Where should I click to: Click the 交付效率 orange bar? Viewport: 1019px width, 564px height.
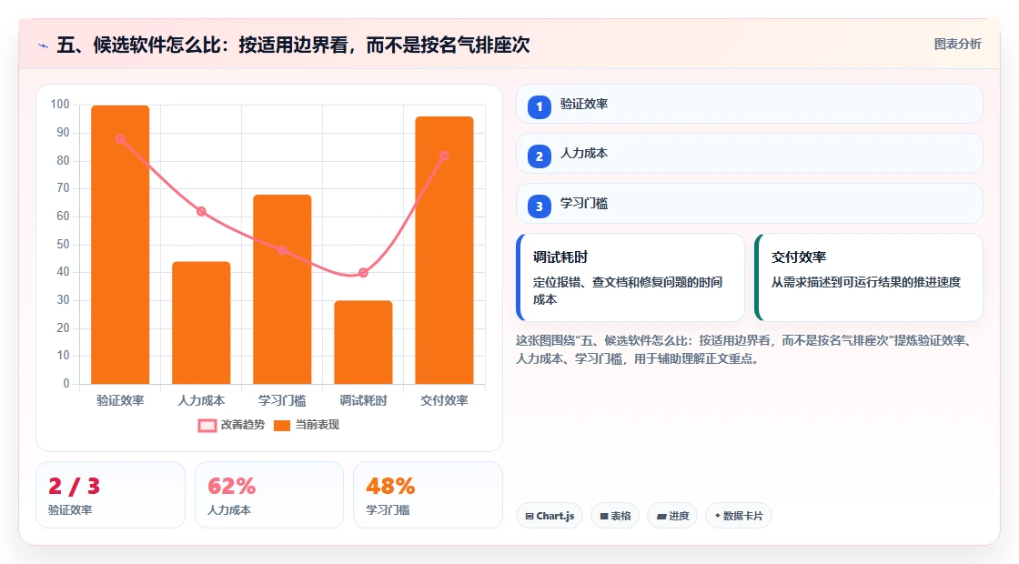coord(445,250)
